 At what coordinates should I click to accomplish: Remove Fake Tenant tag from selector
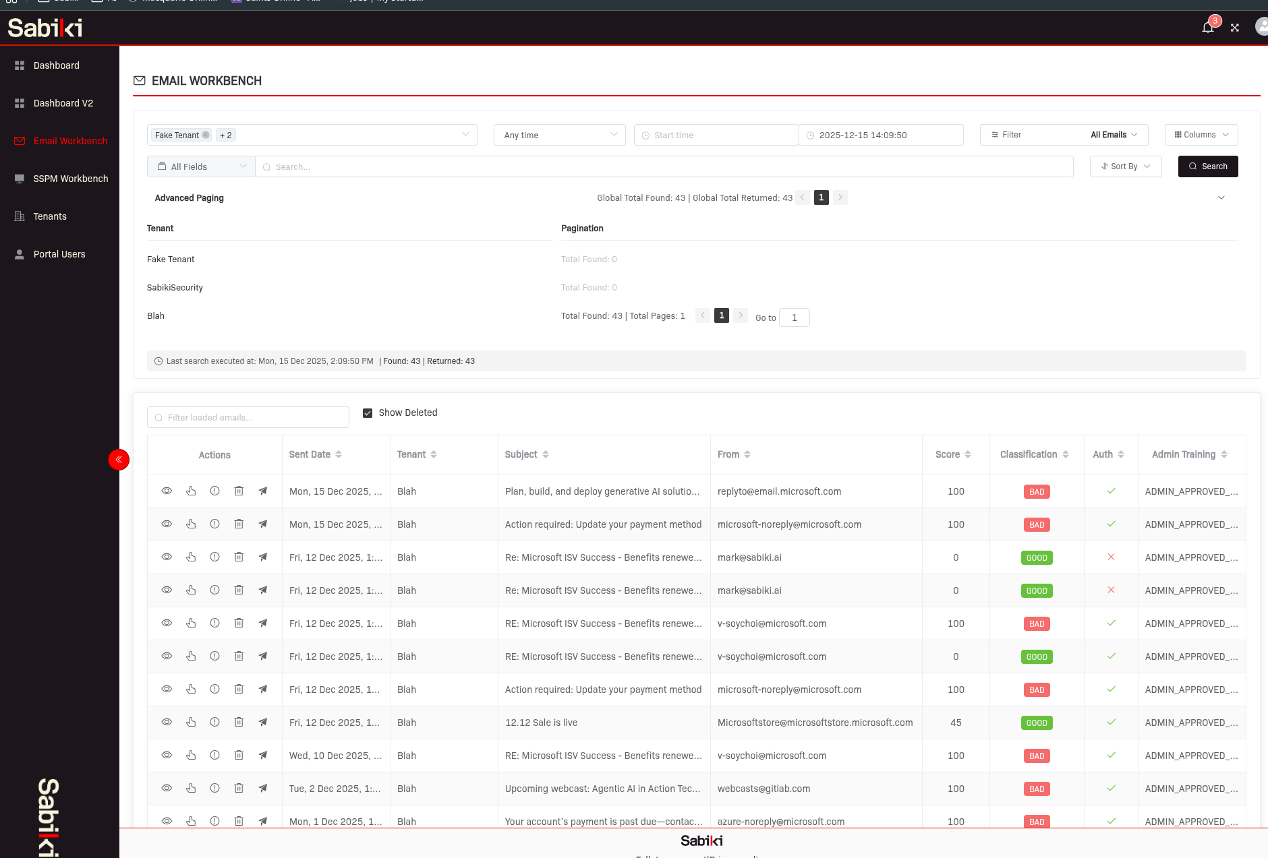tap(206, 135)
